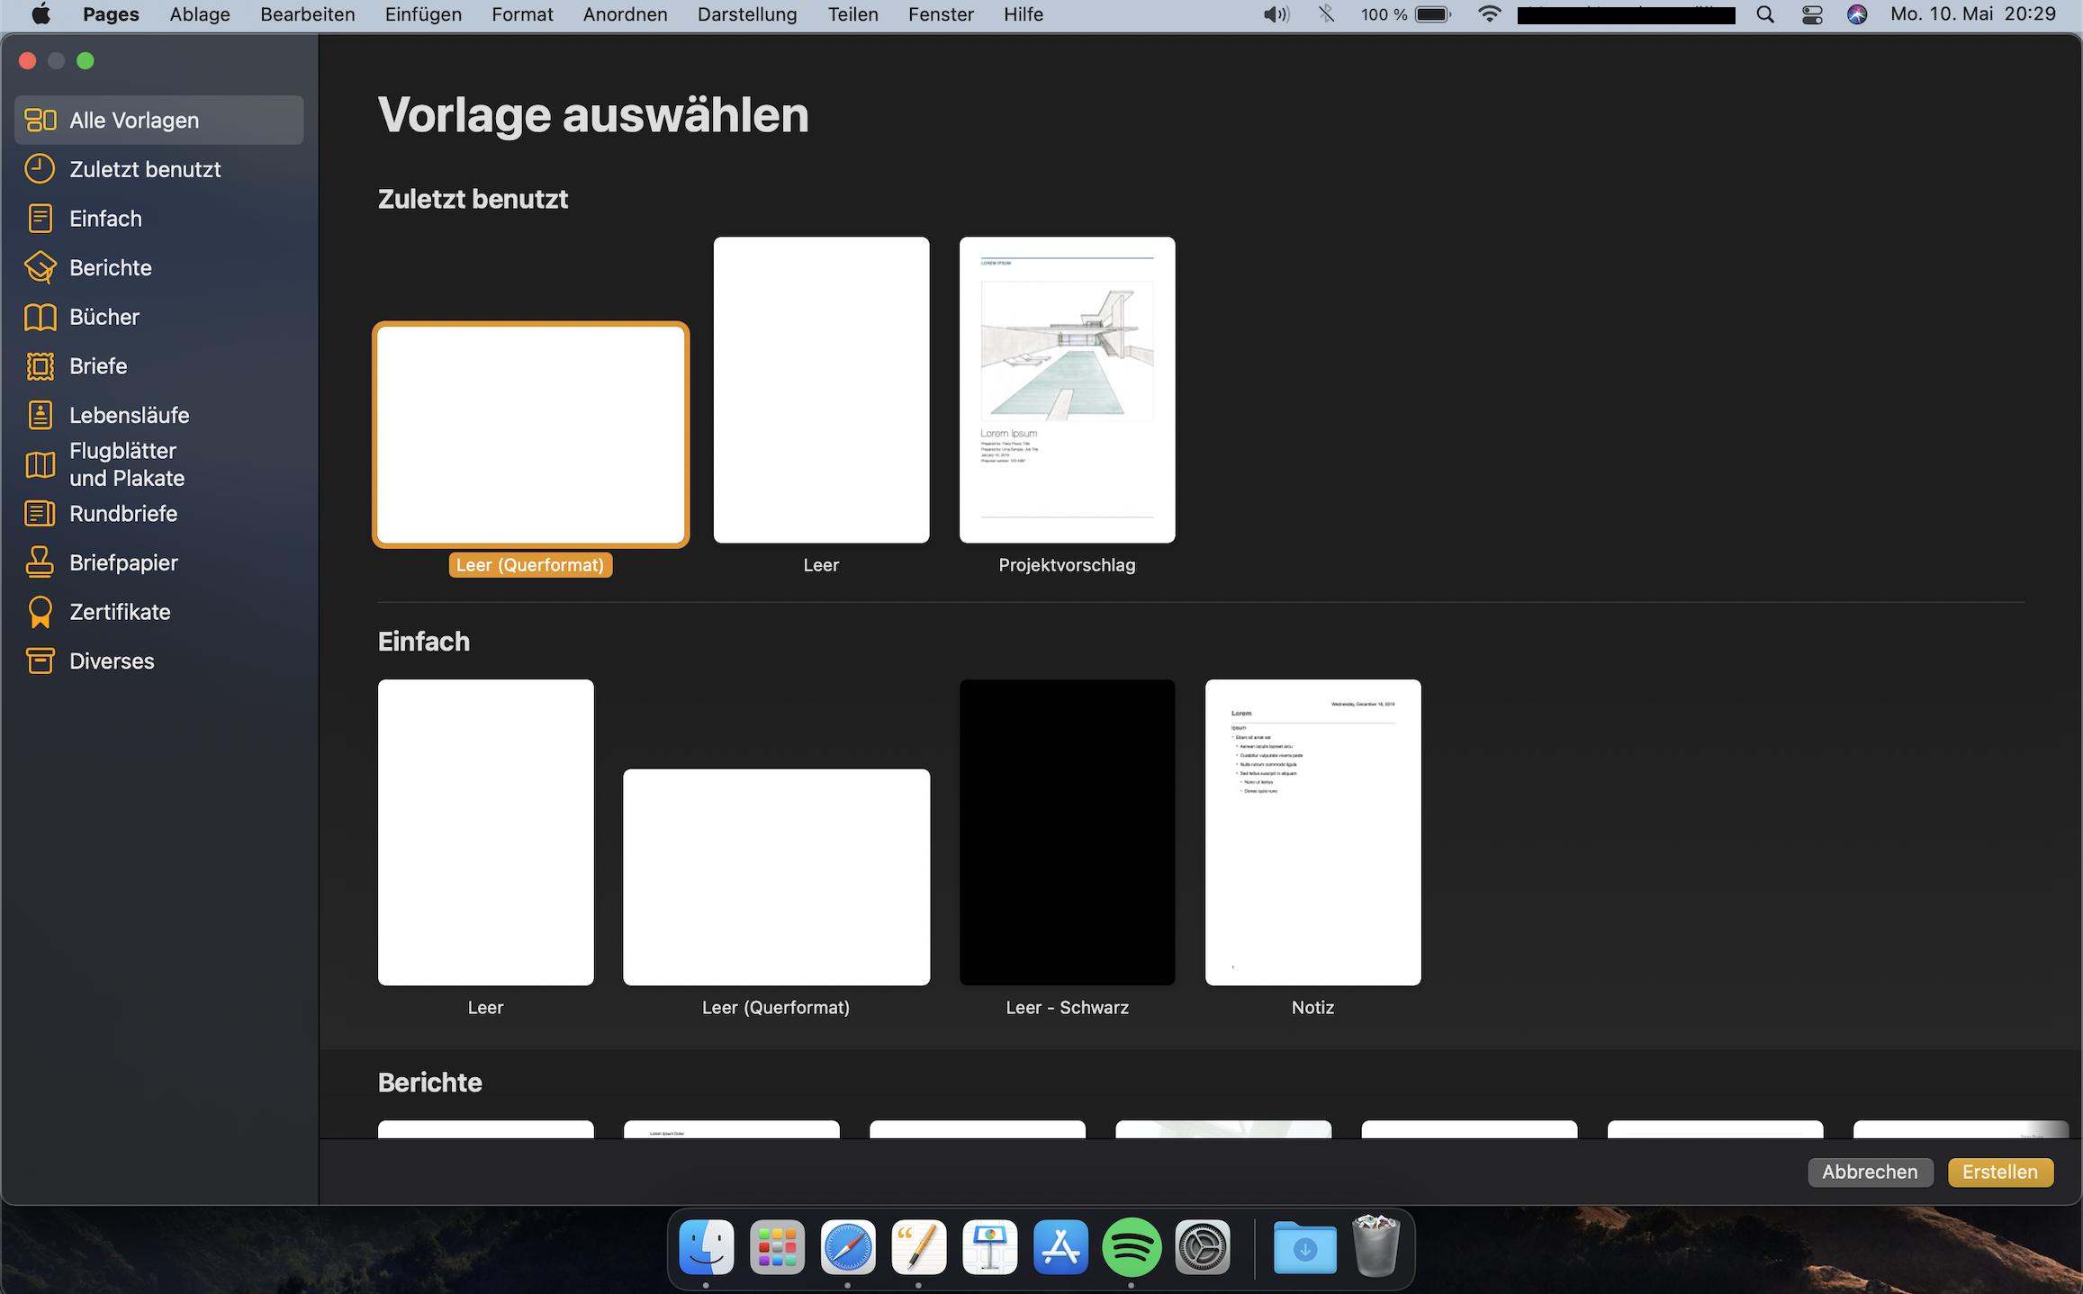2083x1294 pixels.
Task: Click the Briefe stamp icon
Action: point(40,366)
